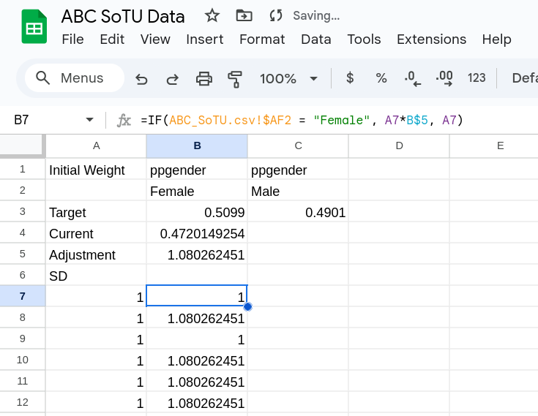Star the ABC SoTU Data document
Image resolution: width=538 pixels, height=416 pixels.
click(x=212, y=15)
